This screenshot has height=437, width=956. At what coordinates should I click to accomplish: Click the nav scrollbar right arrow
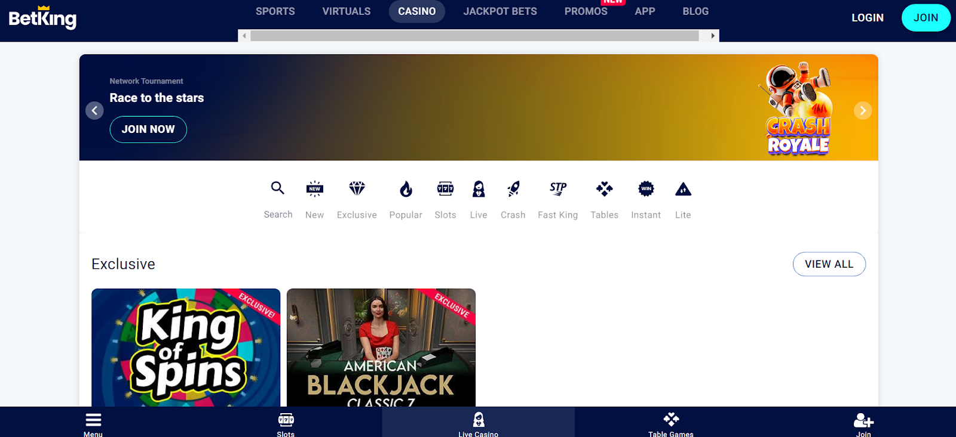(713, 36)
